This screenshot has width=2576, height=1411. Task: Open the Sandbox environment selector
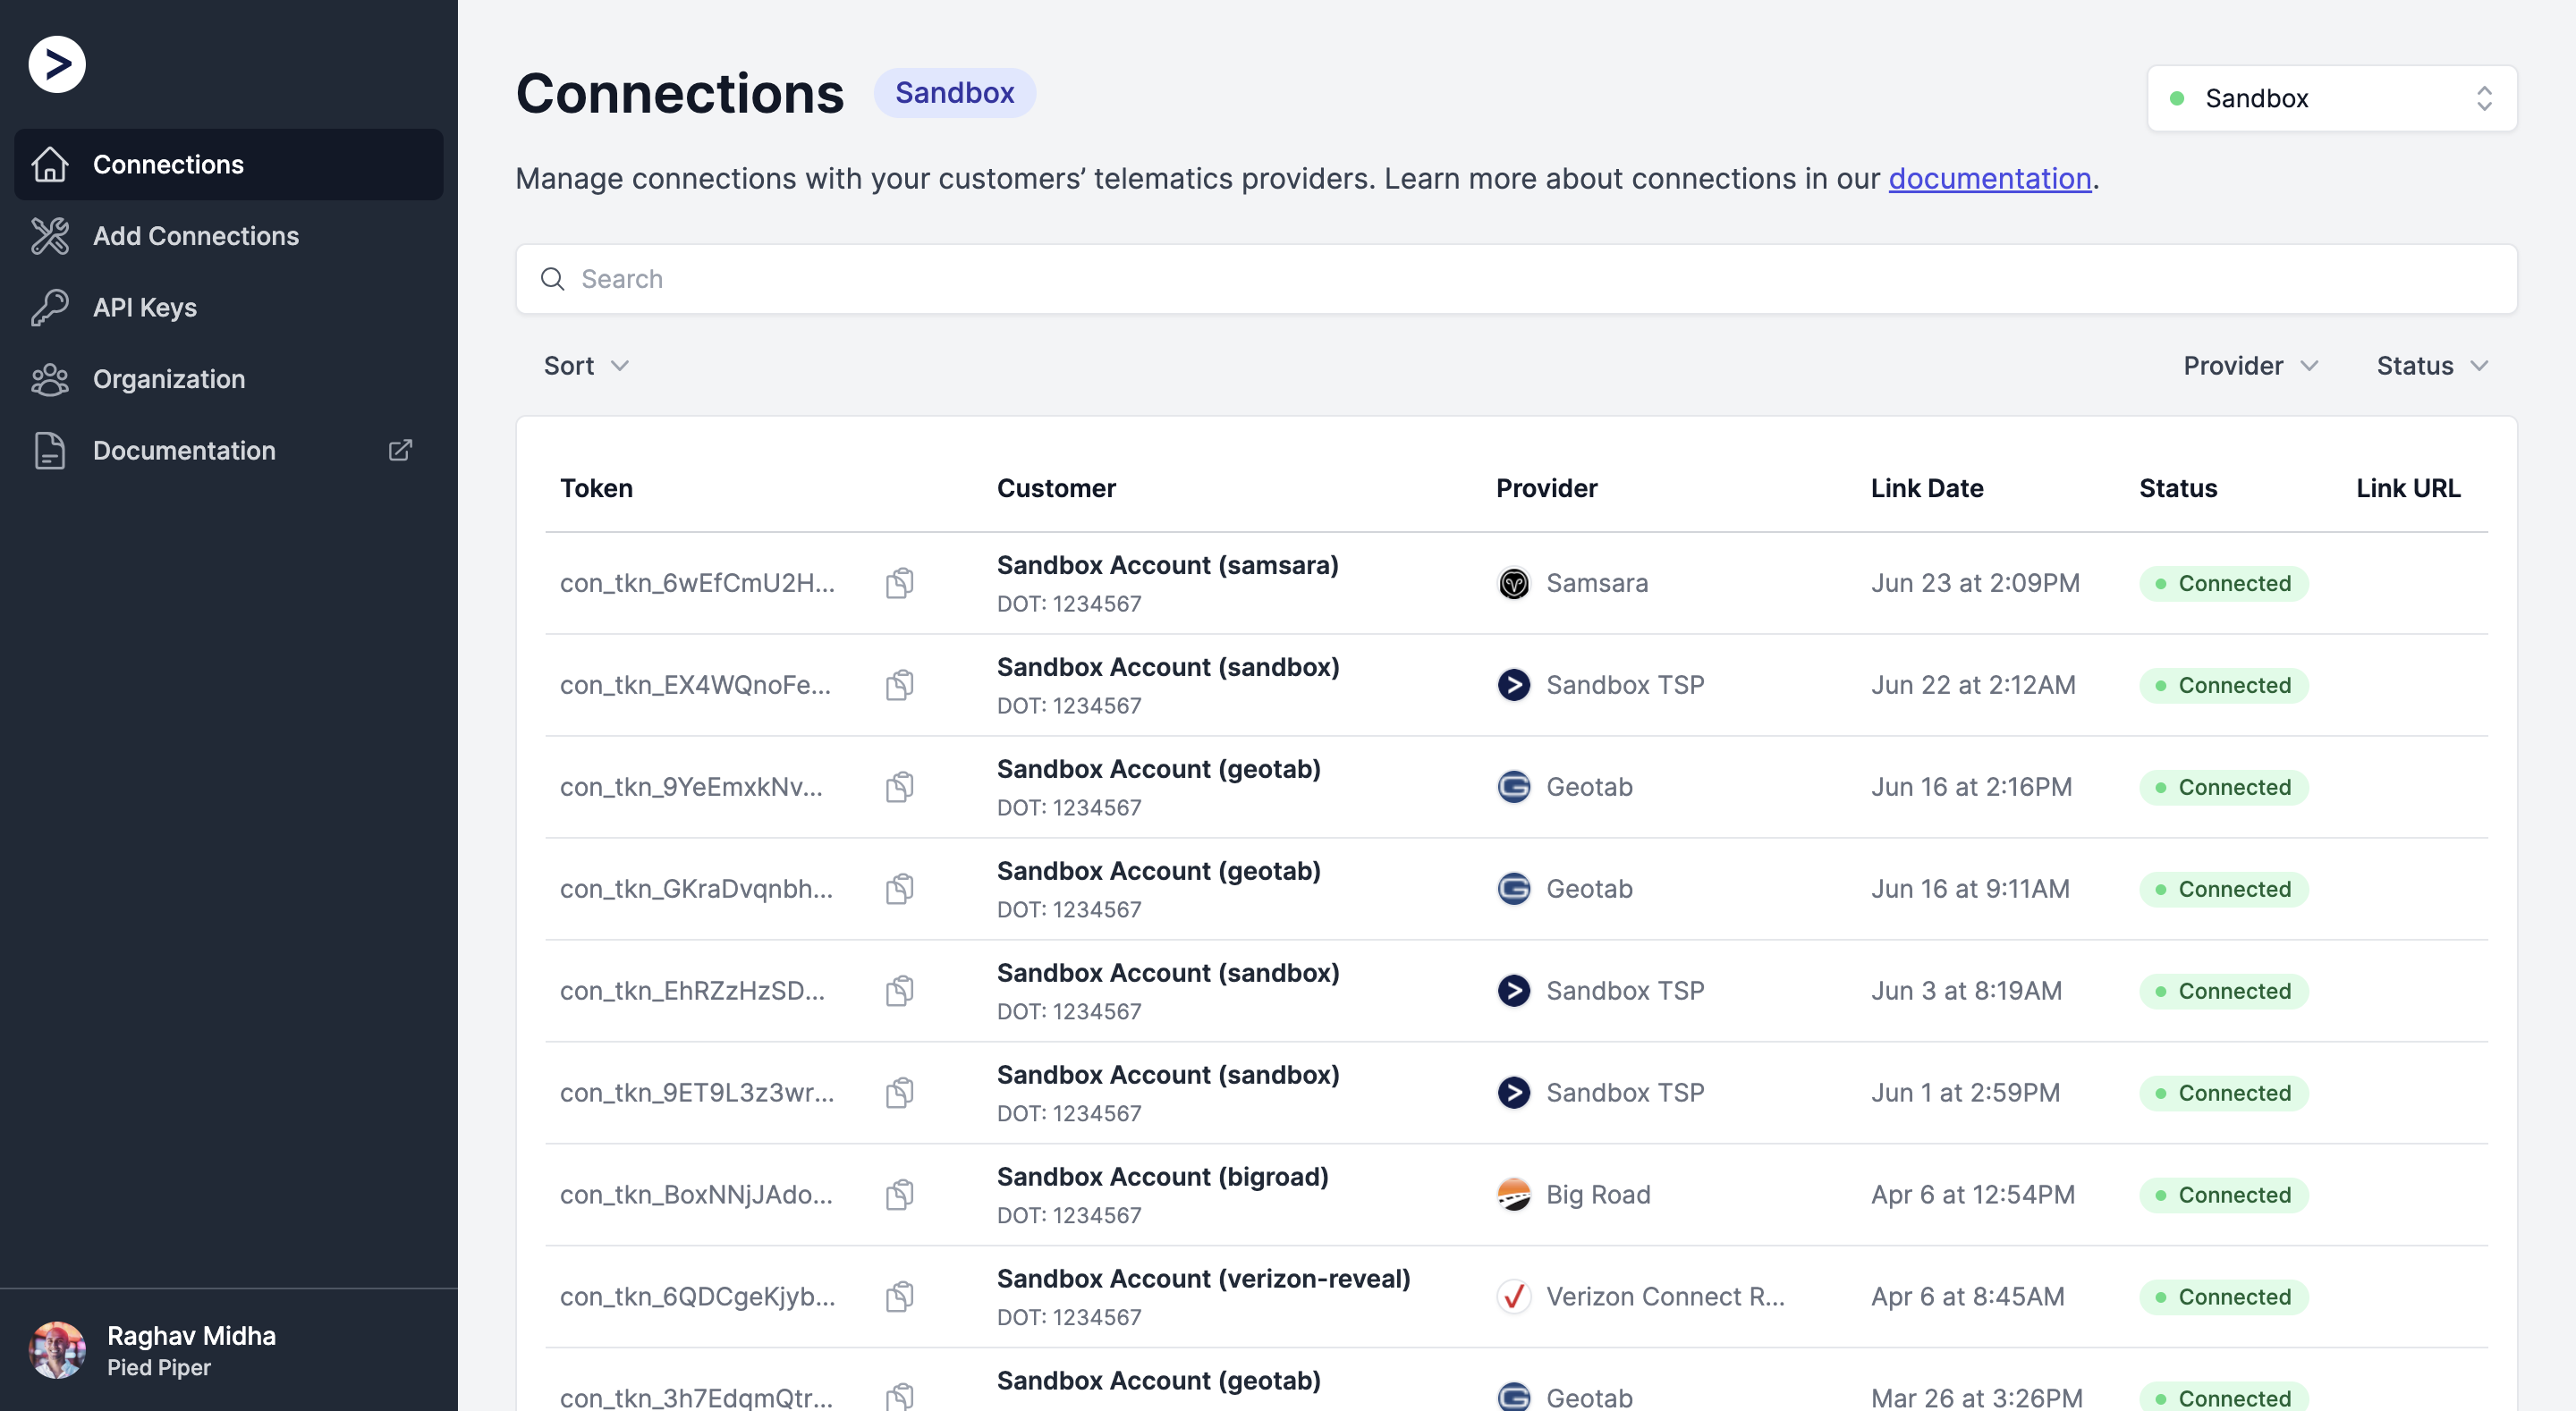point(2331,98)
